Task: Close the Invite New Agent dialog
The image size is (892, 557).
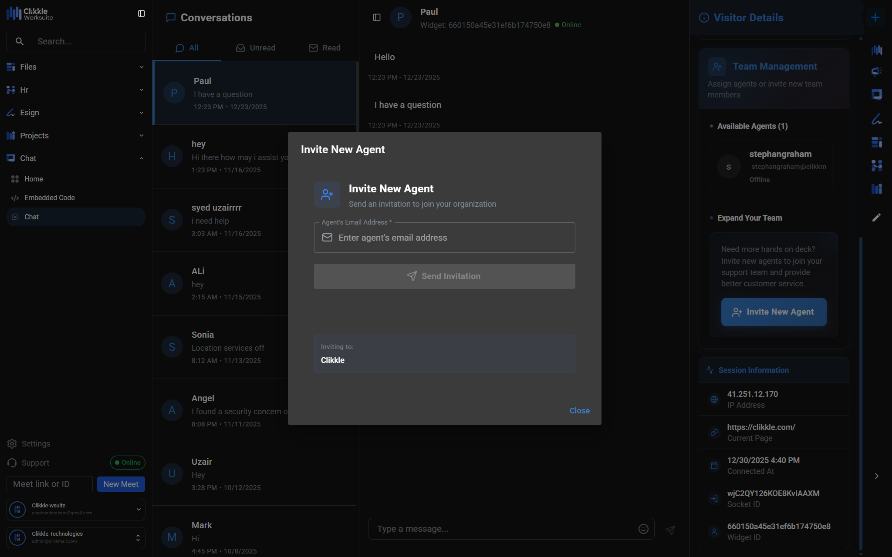Action: [x=579, y=411]
